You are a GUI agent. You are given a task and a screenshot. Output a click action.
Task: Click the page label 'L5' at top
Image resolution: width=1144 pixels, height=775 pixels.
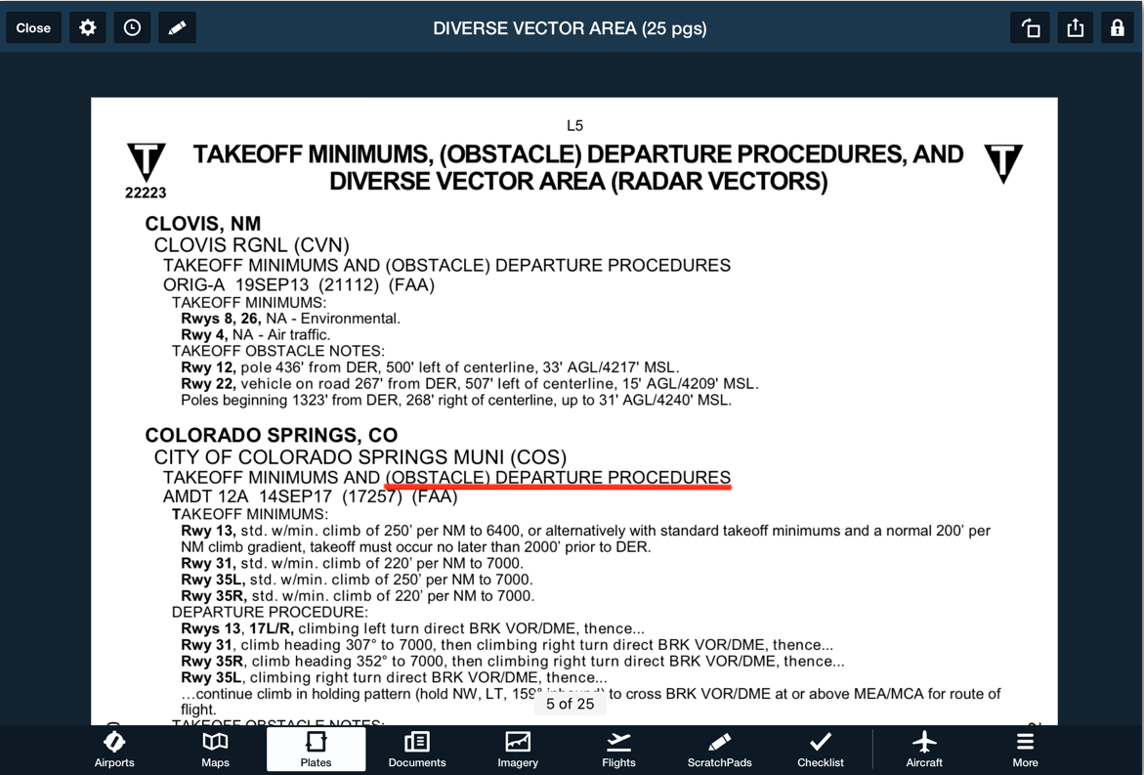coord(574,125)
